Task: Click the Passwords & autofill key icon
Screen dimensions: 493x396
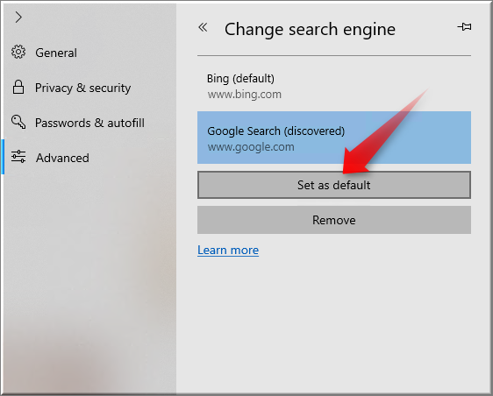Action: click(18, 122)
